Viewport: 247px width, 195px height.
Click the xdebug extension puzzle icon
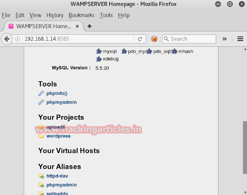tap(99, 59)
